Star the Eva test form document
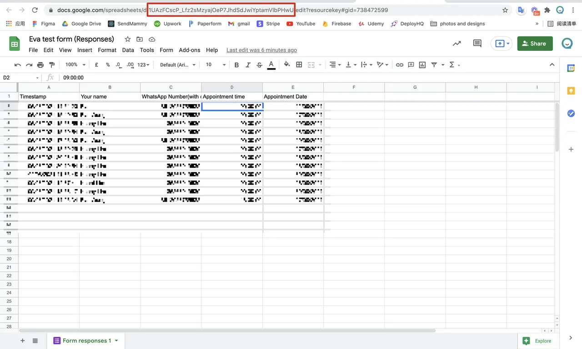This screenshot has height=349, width=582. pyautogui.click(x=128, y=40)
